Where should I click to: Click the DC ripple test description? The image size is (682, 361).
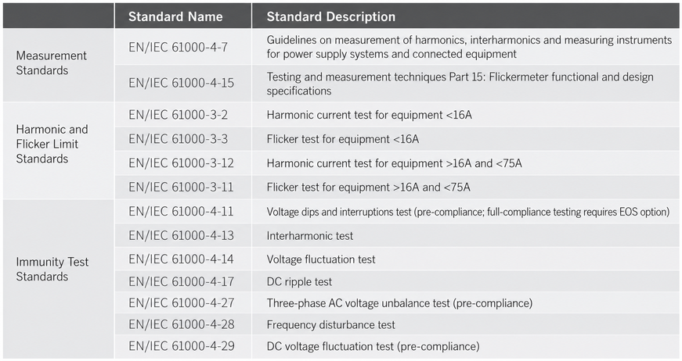tap(299, 281)
